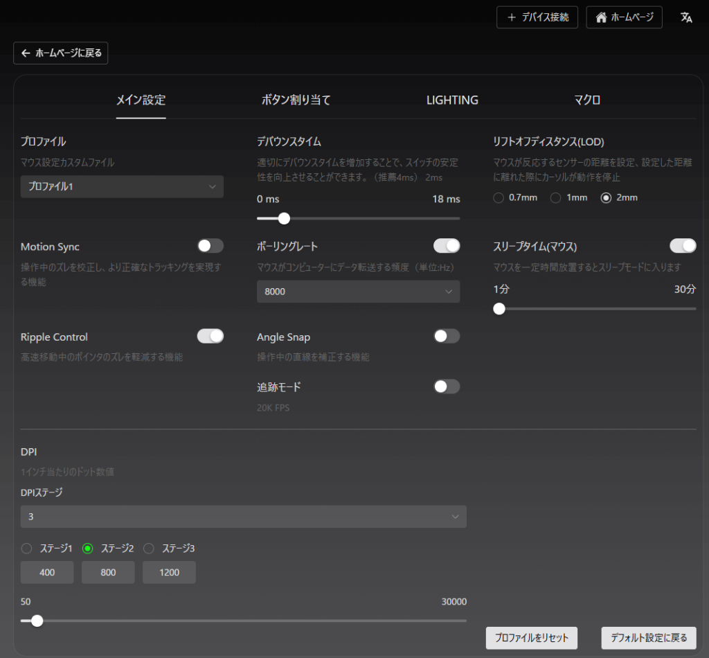Click the language translation icon

pyautogui.click(x=686, y=18)
